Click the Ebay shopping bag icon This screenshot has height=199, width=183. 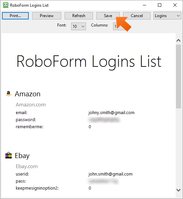(x=8, y=155)
